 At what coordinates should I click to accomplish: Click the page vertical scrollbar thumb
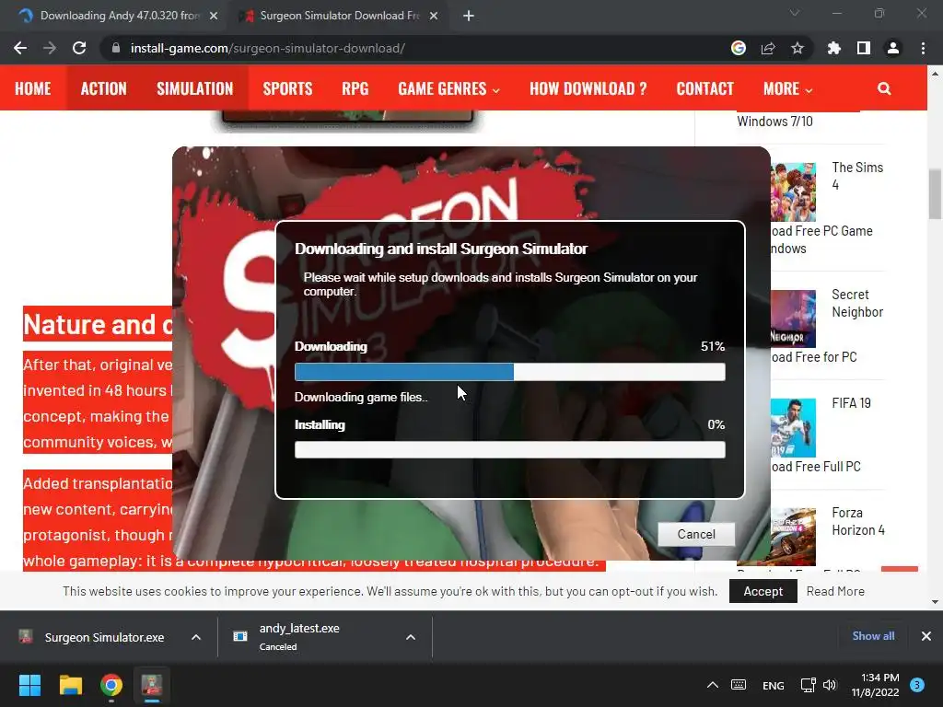(x=935, y=194)
